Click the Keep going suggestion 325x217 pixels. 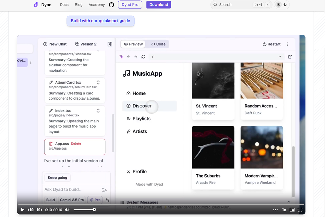(x=58, y=178)
